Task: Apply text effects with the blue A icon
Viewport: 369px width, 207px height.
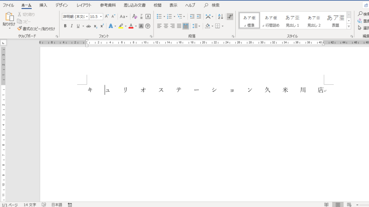Action: [x=111, y=26]
